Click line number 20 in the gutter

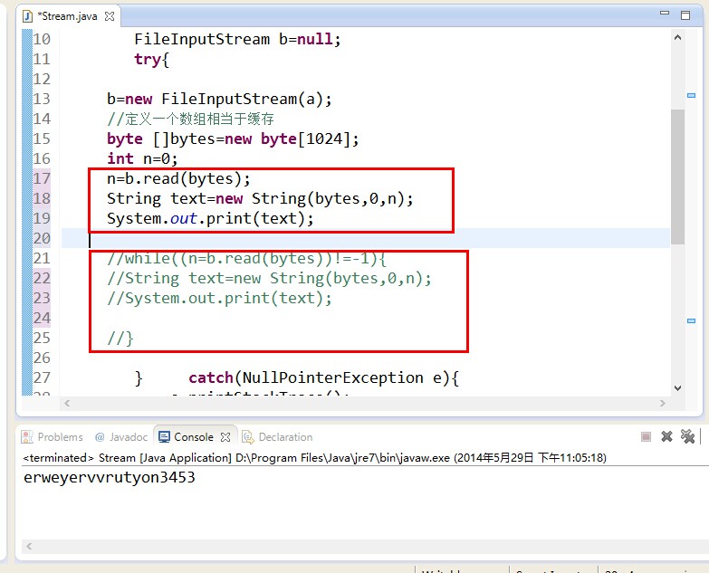point(42,238)
